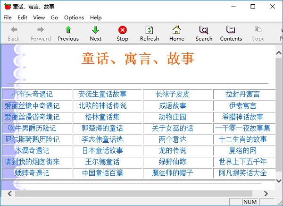This screenshot has width=283, height=206.
Task: Open the Go menu
Action: pyautogui.click(x=54, y=17)
